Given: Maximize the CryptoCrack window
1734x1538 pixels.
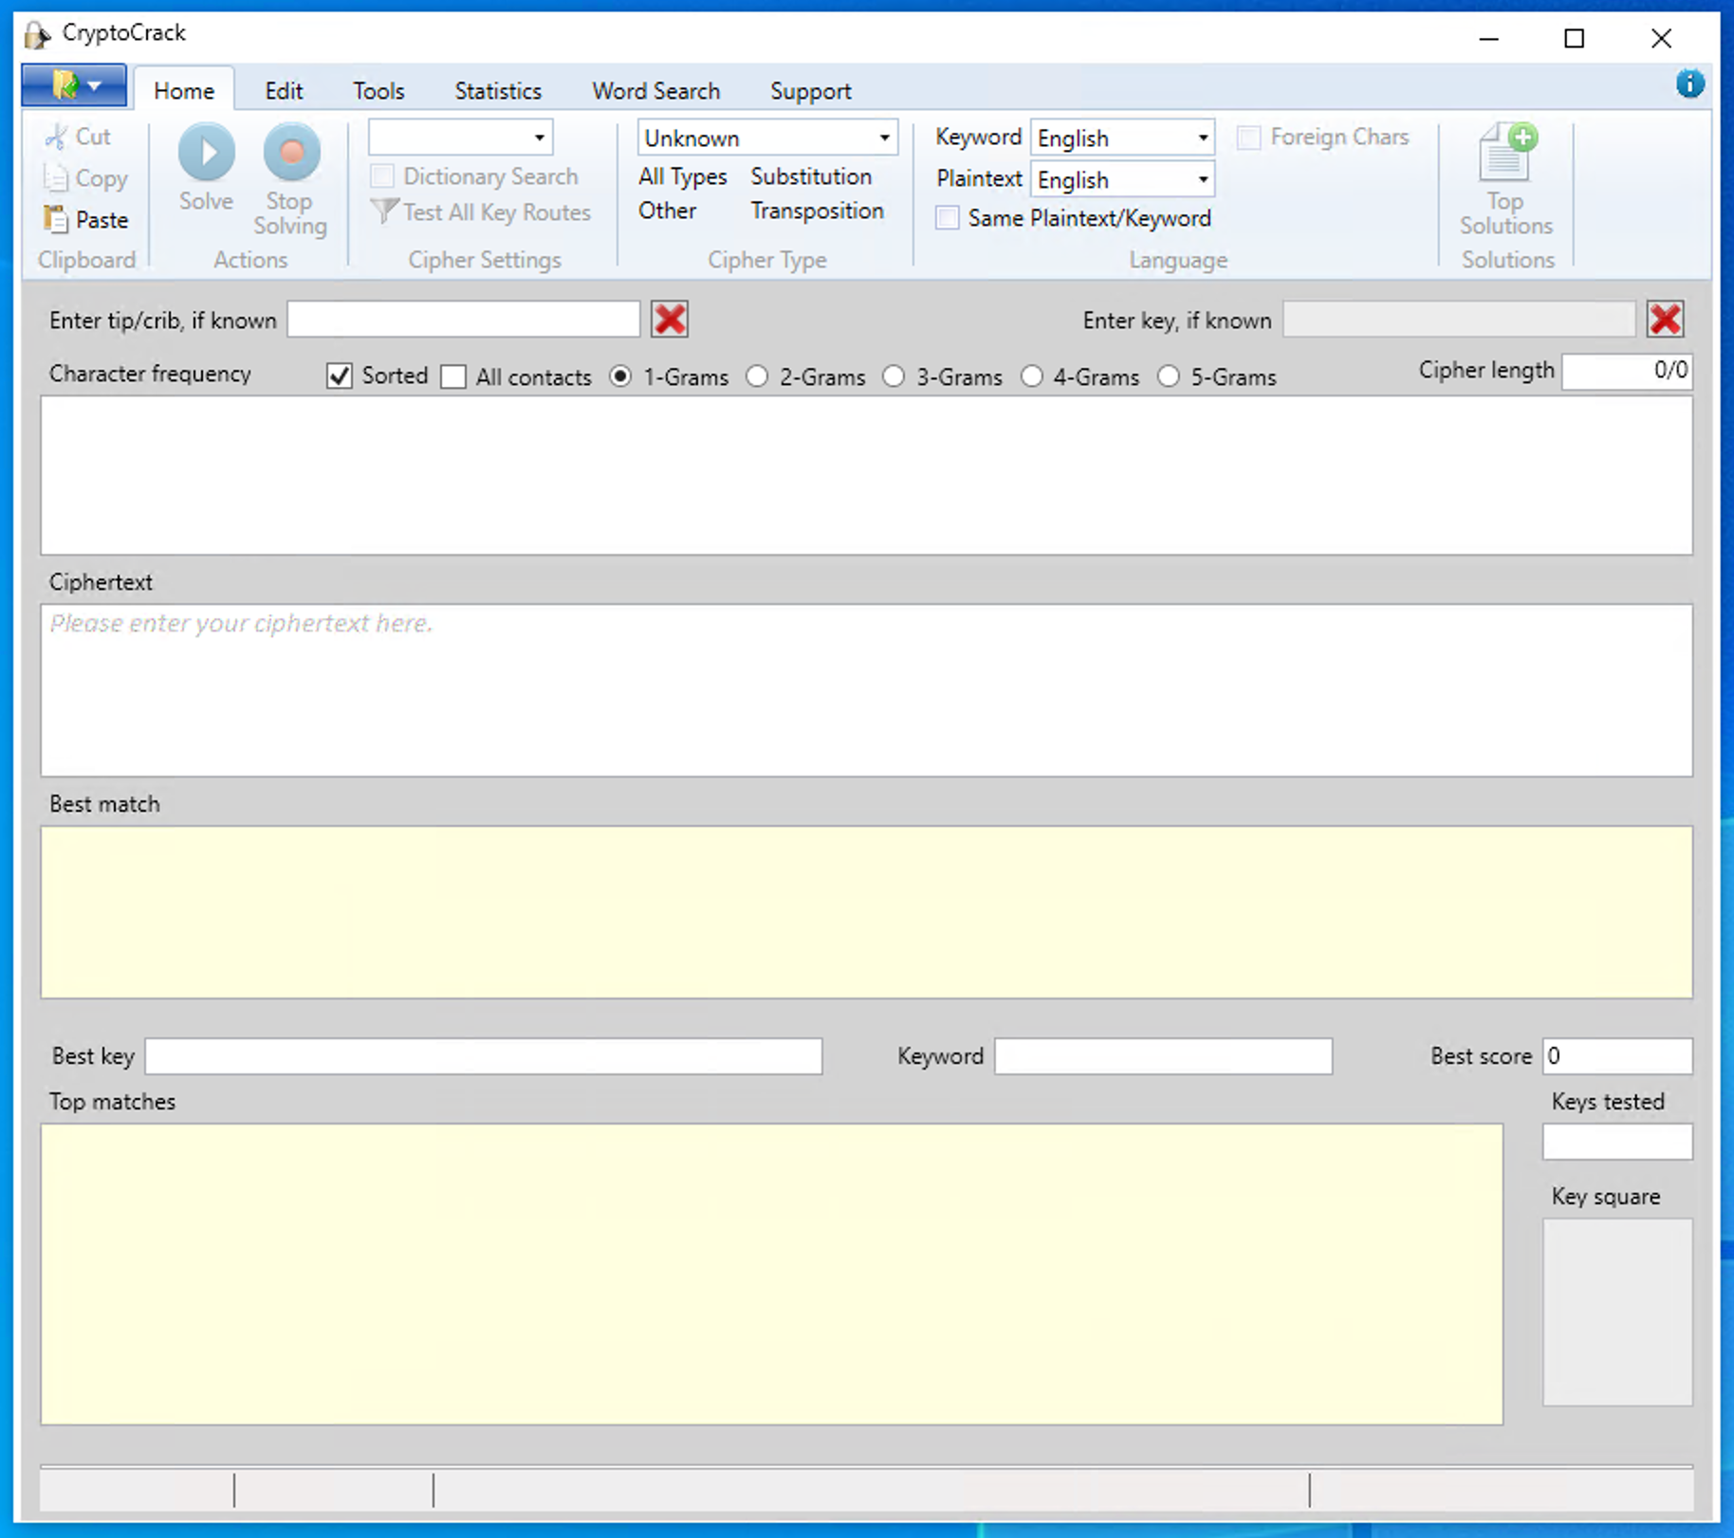Looking at the screenshot, I should (1575, 39).
